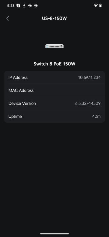The image size is (109, 237).
Task: Go back using the left chevron arrow
Action: [x=8, y=18]
